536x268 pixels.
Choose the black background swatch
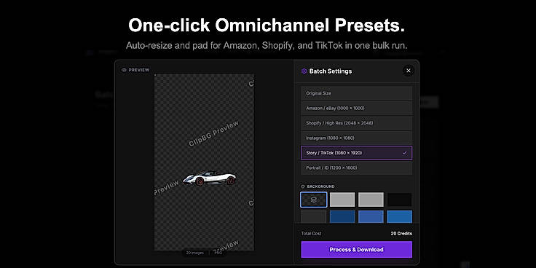pos(400,200)
